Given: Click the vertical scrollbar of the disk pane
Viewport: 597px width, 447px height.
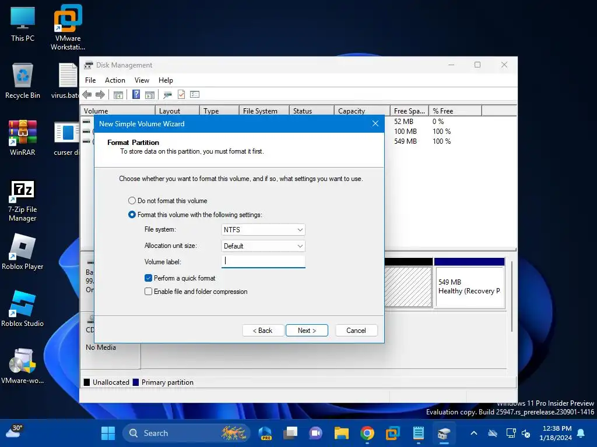Looking at the screenshot, I should click(512, 296).
